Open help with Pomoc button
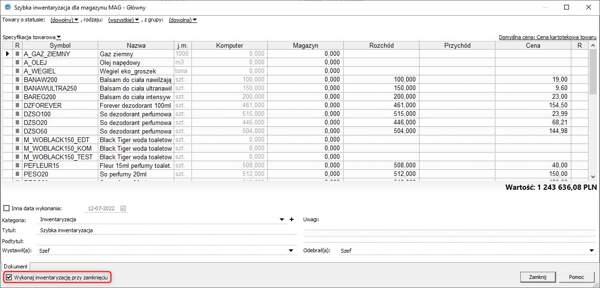Screen dimensions: 600x288 coord(577,277)
